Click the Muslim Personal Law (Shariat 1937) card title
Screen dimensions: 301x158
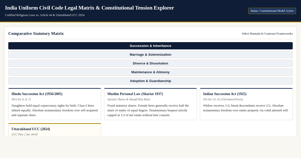coord(135,94)
